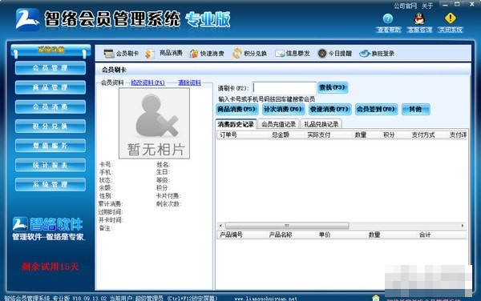Click the 商品消费 toolbar icon
The width and height of the screenshot is (481, 301).
click(x=150, y=54)
